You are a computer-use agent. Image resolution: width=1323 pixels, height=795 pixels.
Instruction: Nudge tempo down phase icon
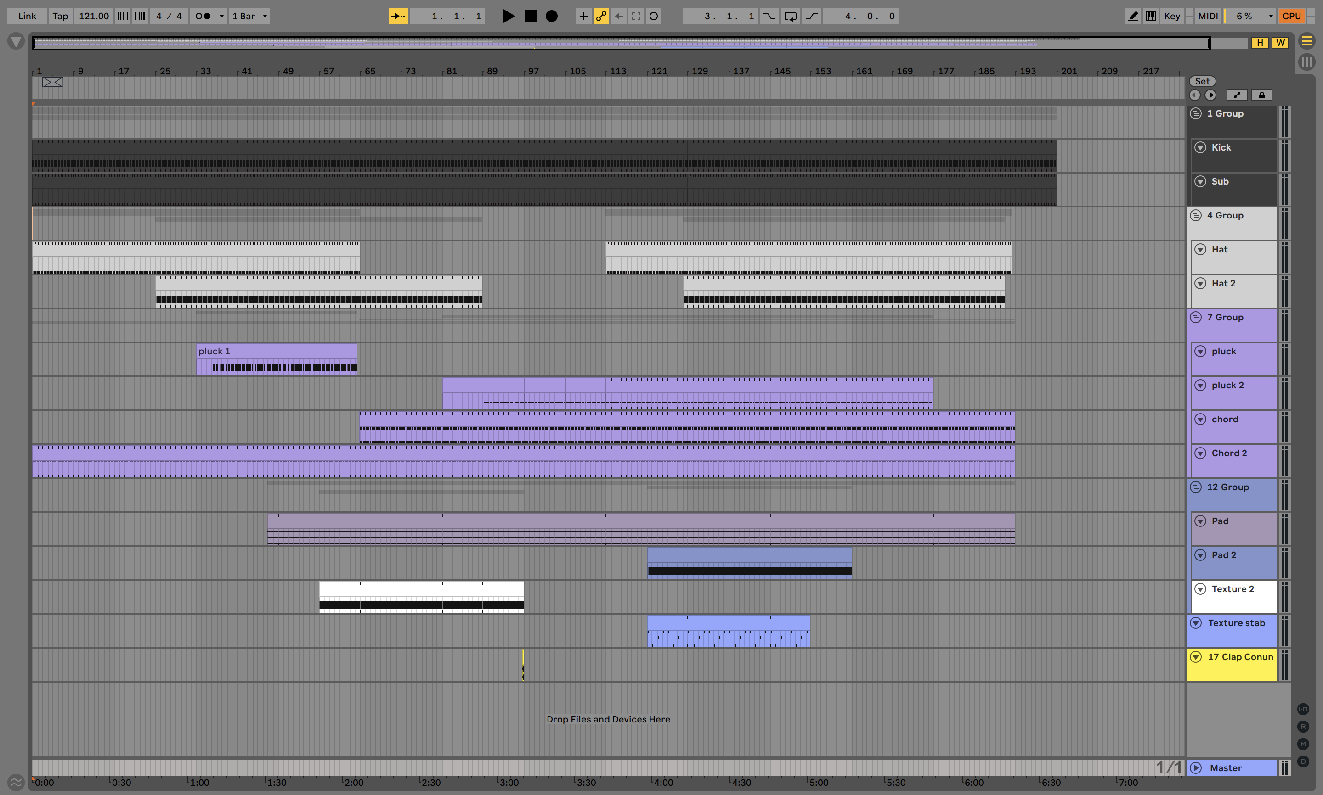123,16
